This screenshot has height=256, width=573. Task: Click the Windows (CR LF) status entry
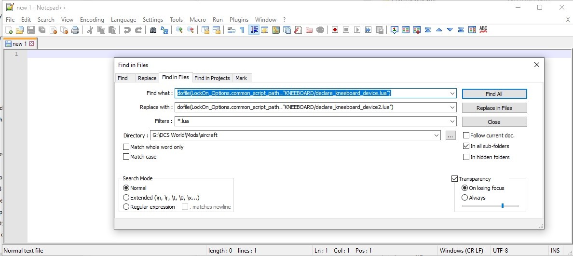[x=461, y=251]
